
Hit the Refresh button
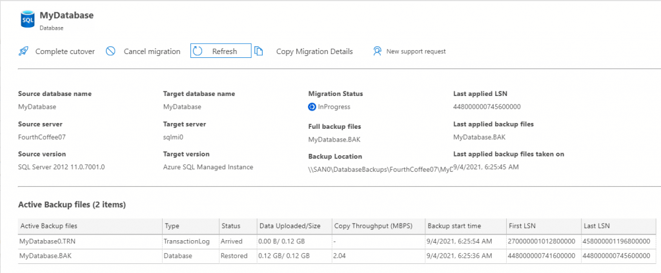tap(220, 52)
